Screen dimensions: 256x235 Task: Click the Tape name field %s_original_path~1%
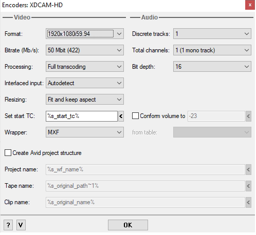[145, 186]
